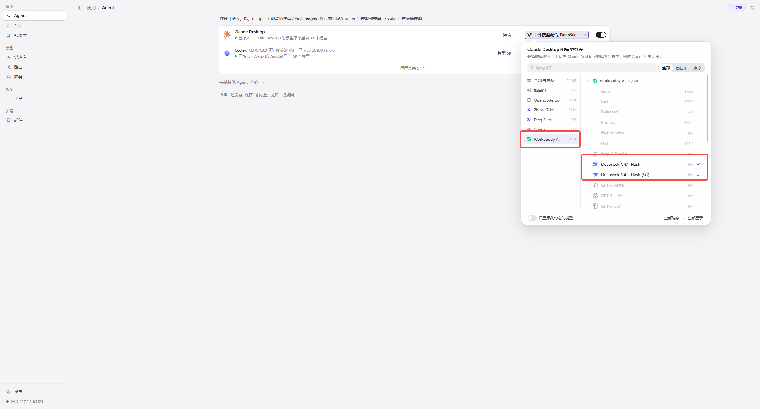The image size is (760, 409).
Task: Click the WorkBuddy AI group header icon
Action: [x=595, y=81]
